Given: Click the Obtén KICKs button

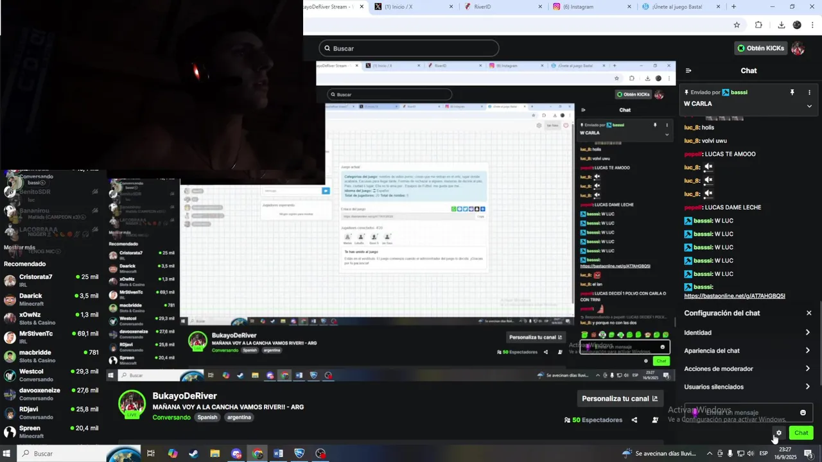Looking at the screenshot, I should 760,48.
